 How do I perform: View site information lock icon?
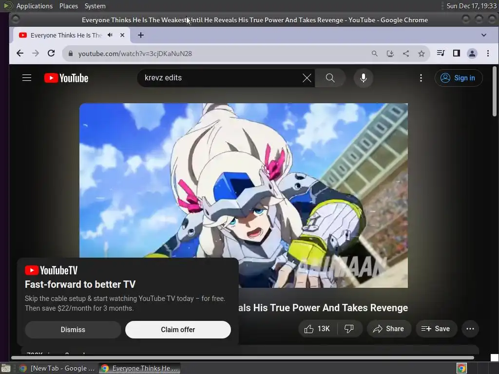pyautogui.click(x=71, y=54)
